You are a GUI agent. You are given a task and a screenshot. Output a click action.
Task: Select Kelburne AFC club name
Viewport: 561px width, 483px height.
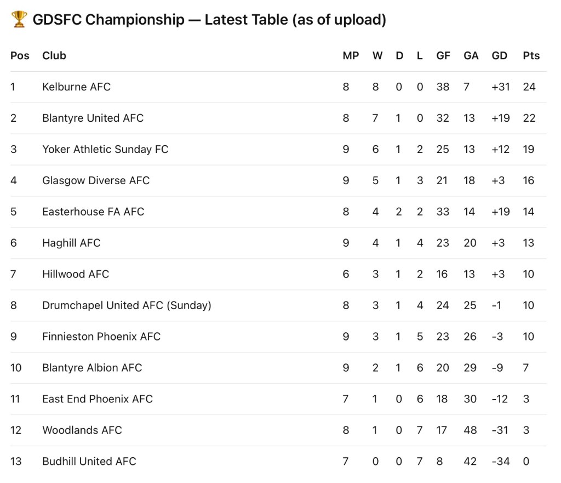[76, 87]
